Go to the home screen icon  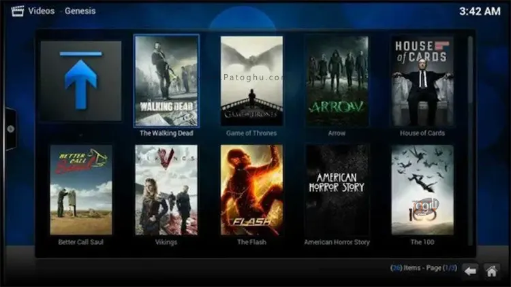(x=491, y=271)
